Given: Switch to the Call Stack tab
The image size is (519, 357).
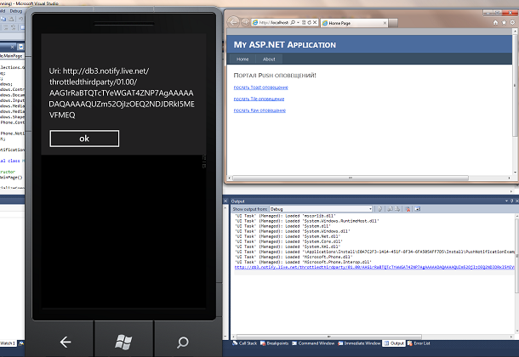Looking at the screenshot, I should click(244, 343).
